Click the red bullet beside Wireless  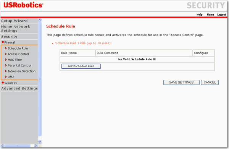3,83
